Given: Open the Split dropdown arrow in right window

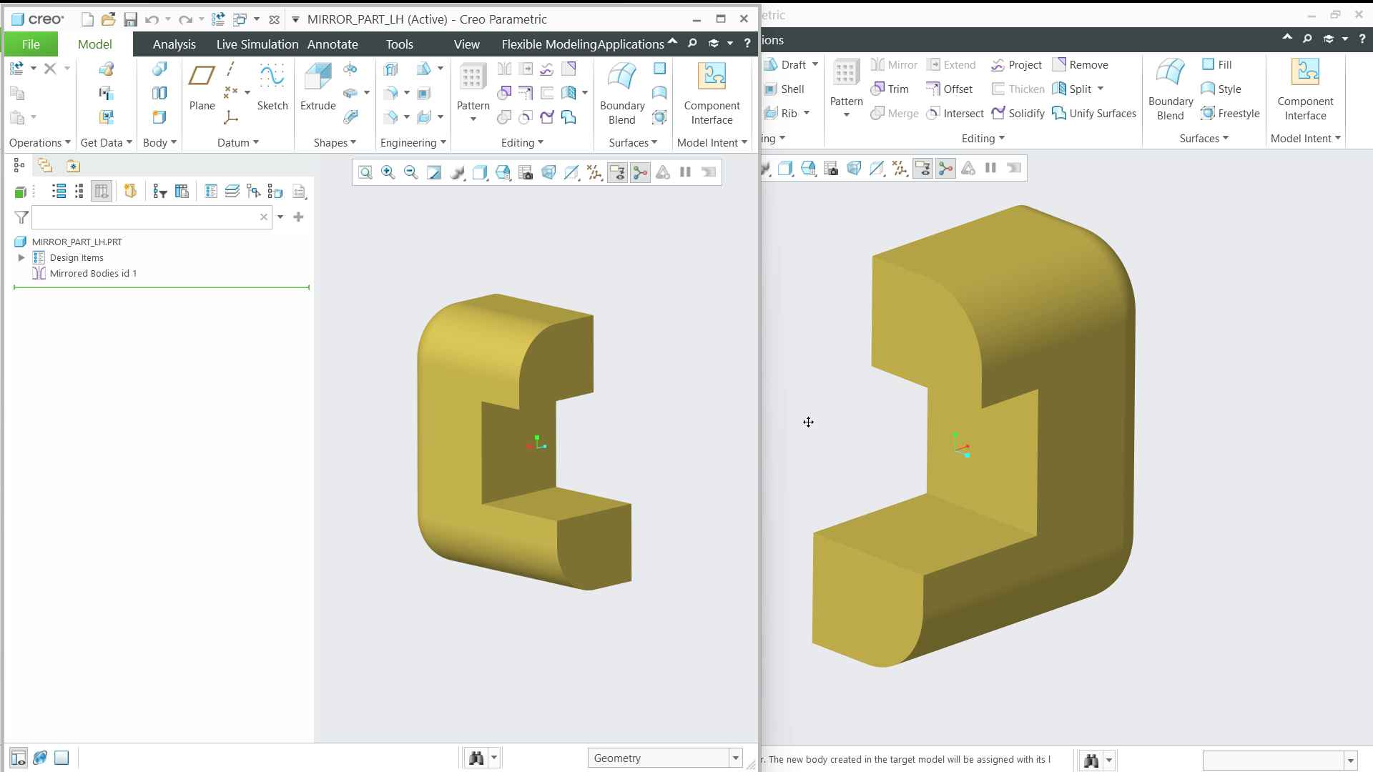Looking at the screenshot, I should tap(1100, 89).
